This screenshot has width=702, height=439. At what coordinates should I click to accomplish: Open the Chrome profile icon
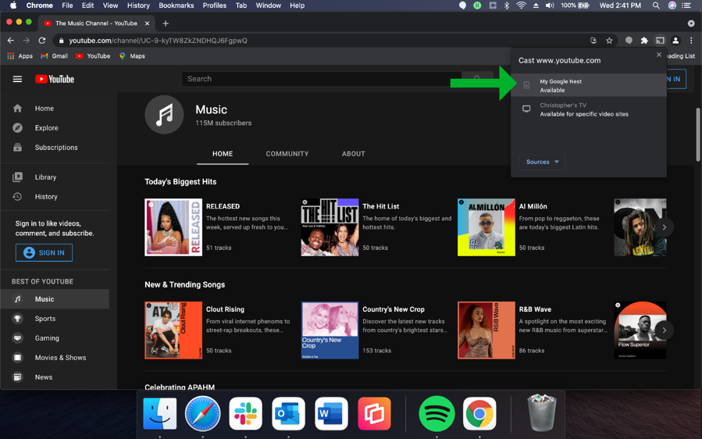click(x=675, y=41)
